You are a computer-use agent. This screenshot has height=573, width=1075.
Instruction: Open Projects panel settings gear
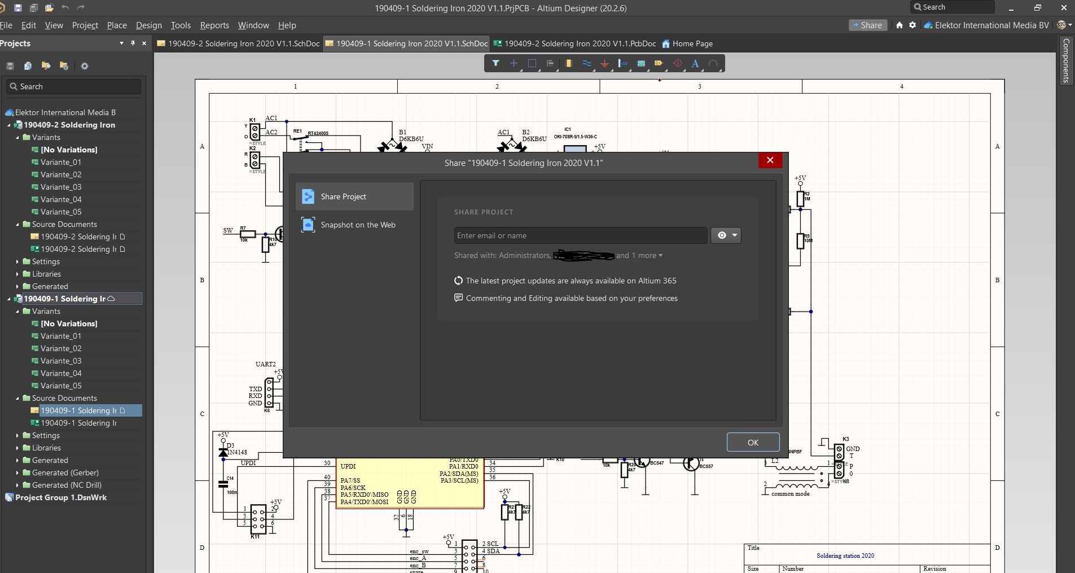click(85, 66)
